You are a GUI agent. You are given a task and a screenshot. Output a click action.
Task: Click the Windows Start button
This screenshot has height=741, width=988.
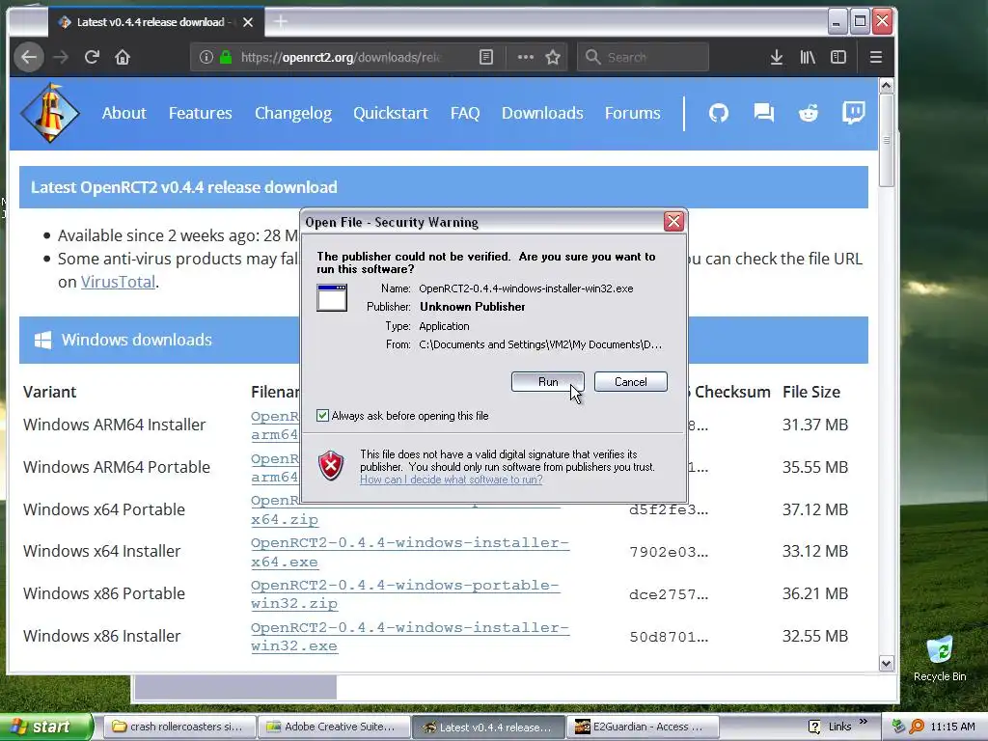46,727
